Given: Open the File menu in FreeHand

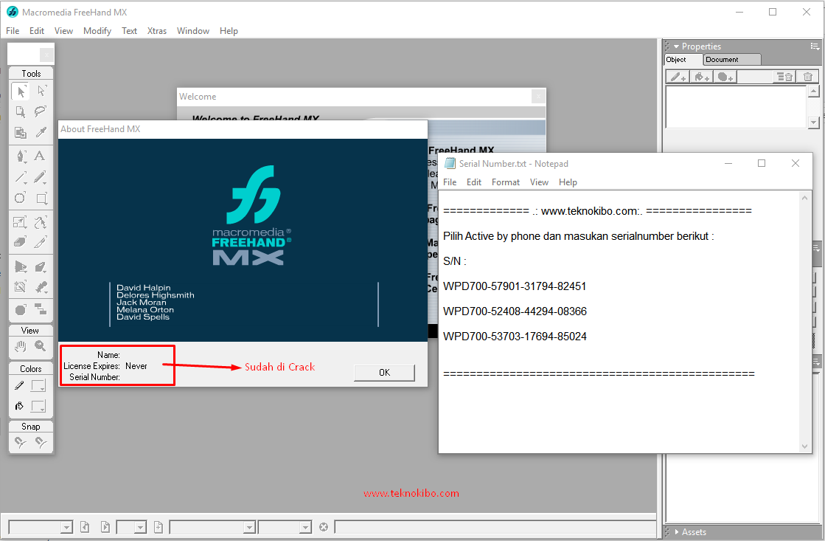Looking at the screenshot, I should (x=13, y=31).
